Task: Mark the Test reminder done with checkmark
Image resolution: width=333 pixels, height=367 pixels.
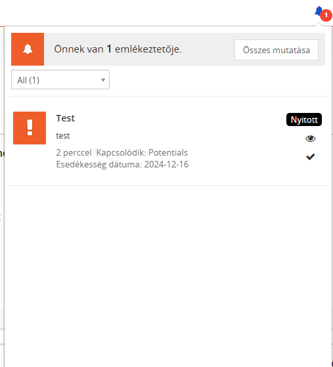Action: (x=311, y=157)
